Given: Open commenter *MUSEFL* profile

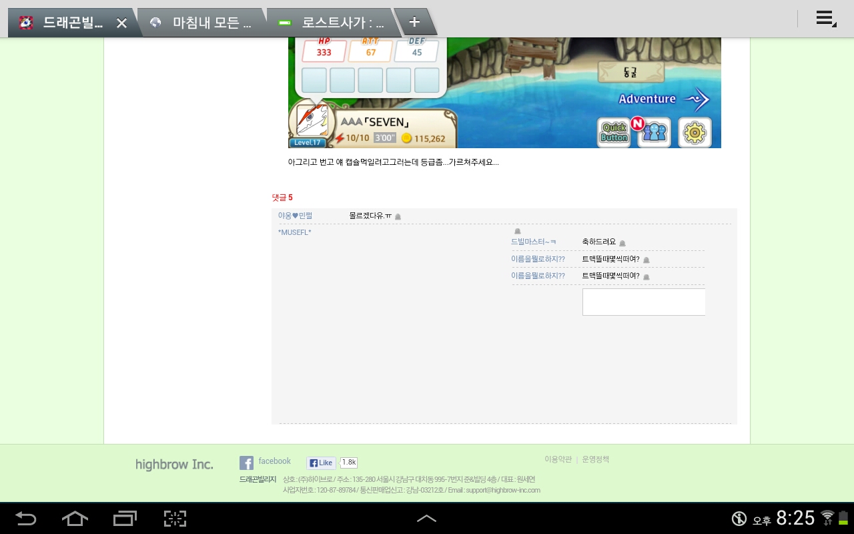Looking at the screenshot, I should [x=294, y=232].
